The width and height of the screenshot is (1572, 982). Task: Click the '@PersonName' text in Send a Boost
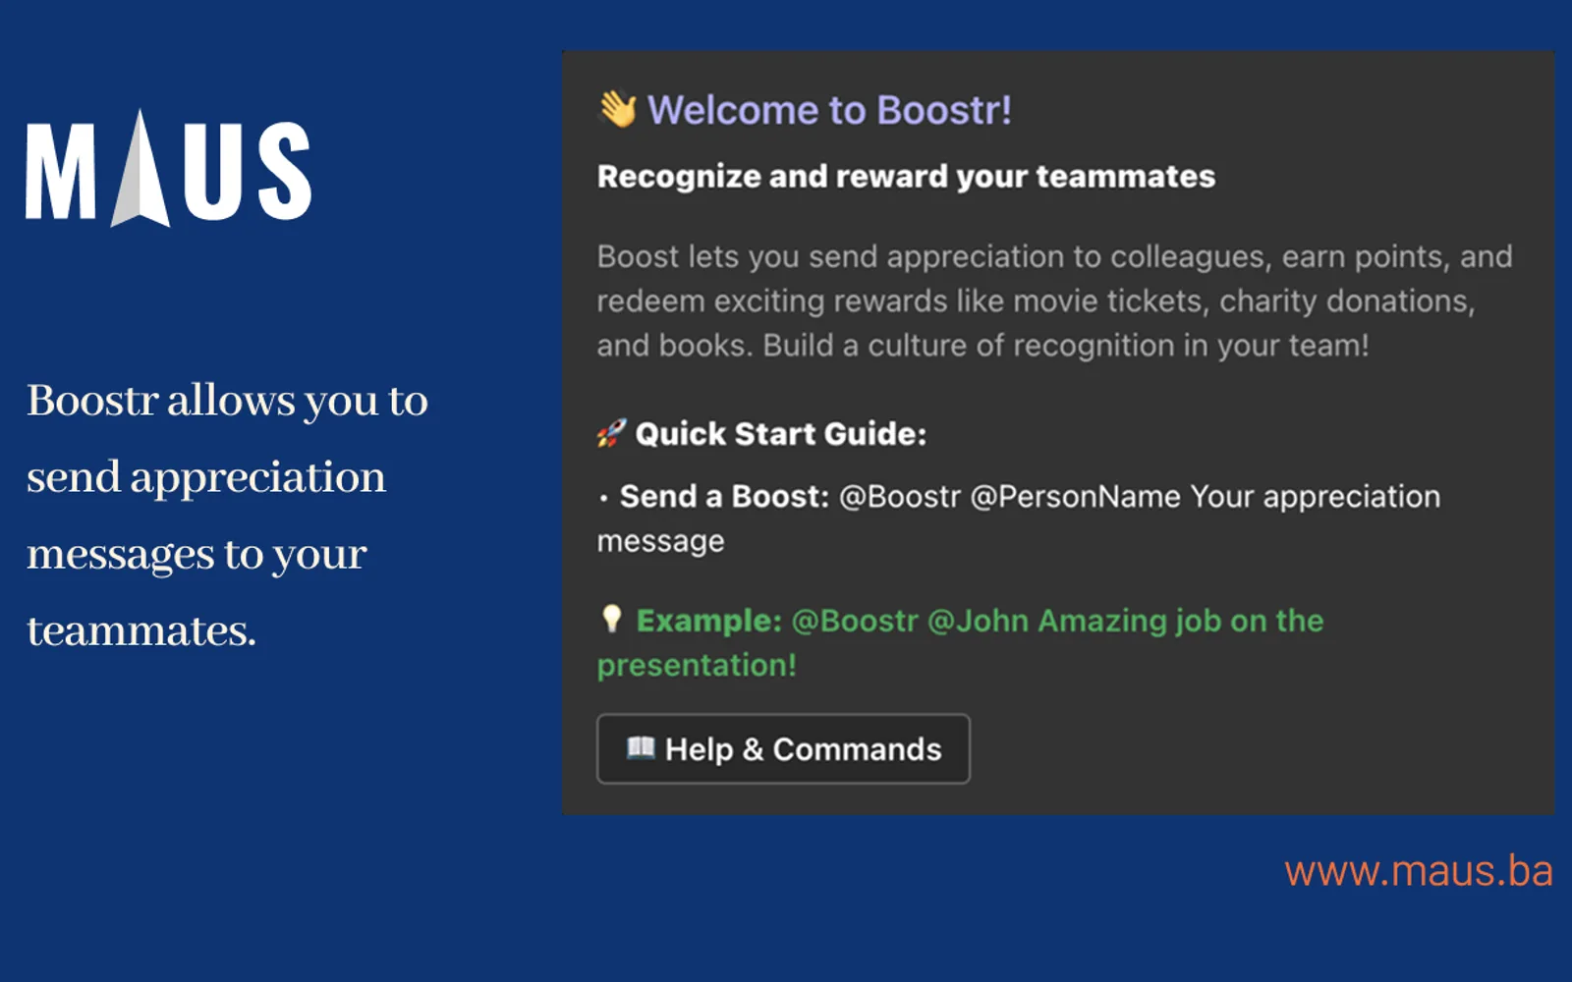1075,497
